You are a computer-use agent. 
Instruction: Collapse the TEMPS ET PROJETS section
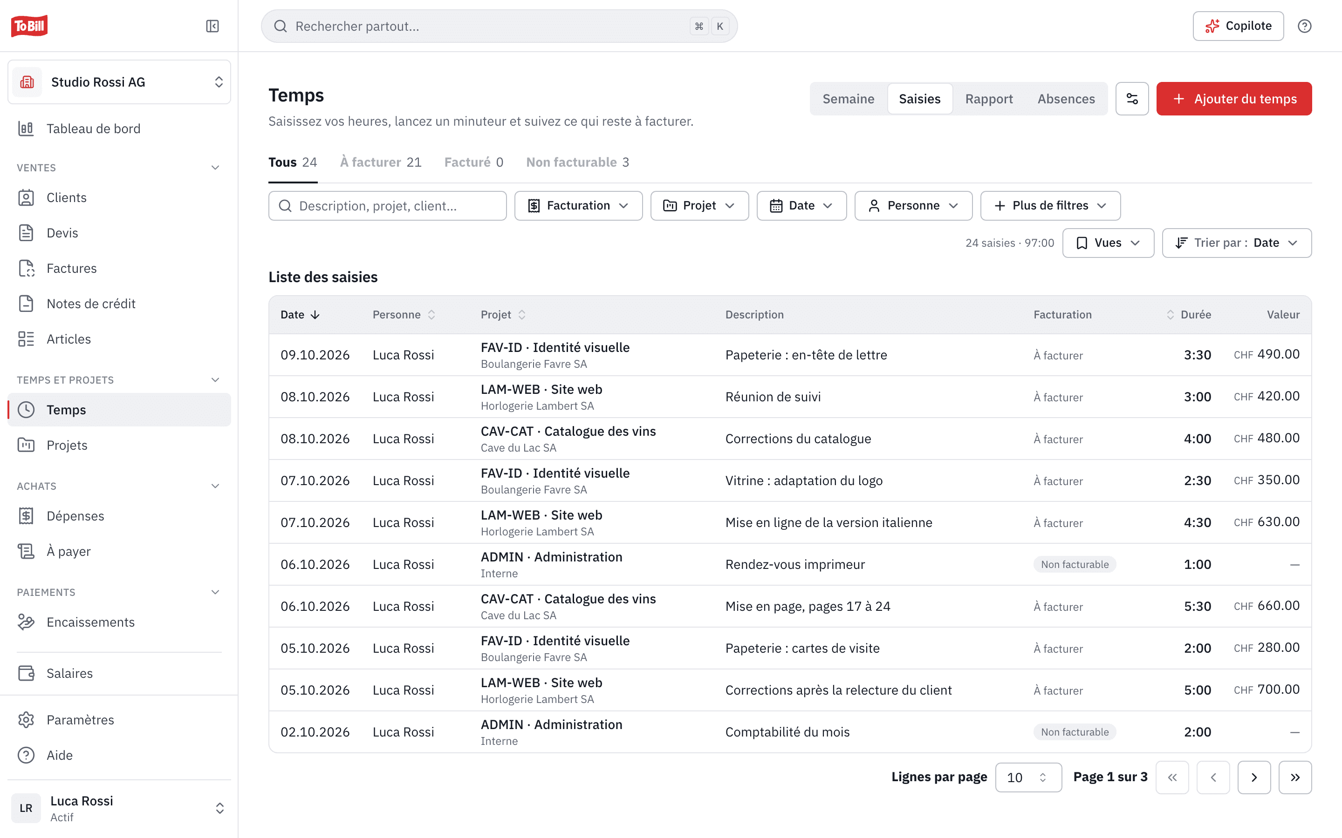click(216, 379)
